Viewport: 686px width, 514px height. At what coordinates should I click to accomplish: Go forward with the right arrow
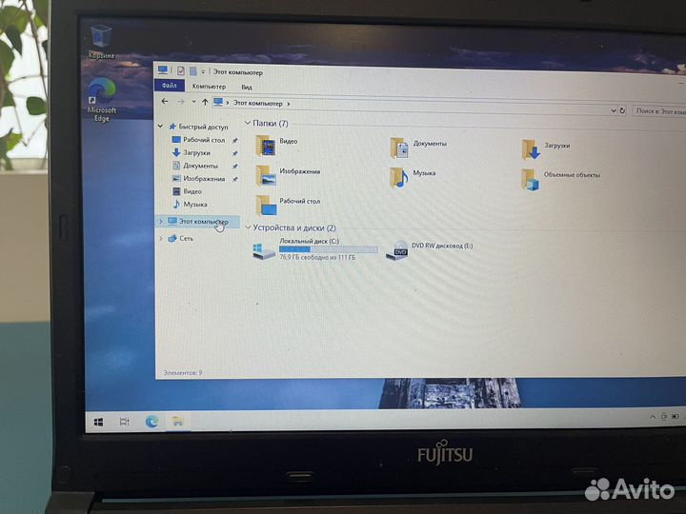point(181,102)
